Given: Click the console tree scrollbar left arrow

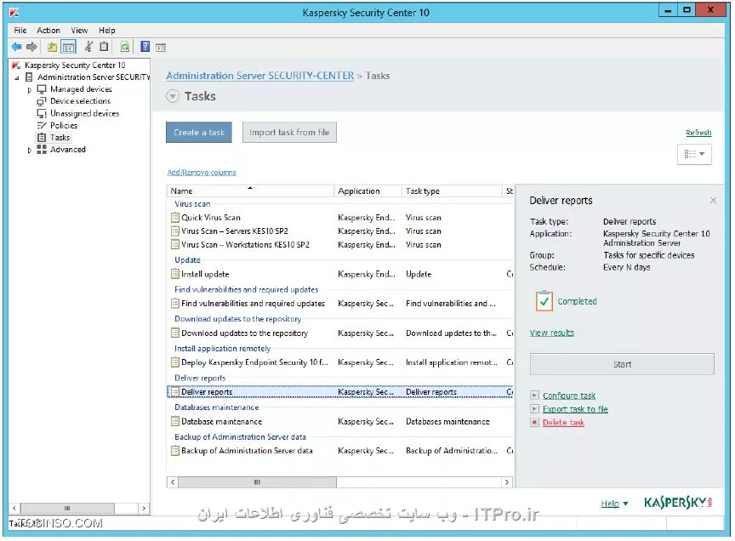Looking at the screenshot, I should (14, 508).
